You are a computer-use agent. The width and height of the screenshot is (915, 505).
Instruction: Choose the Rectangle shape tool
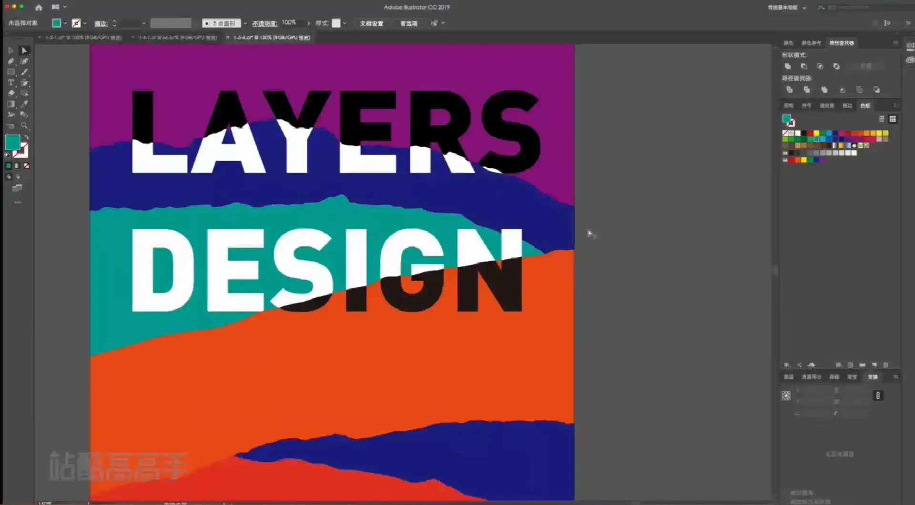(x=11, y=72)
